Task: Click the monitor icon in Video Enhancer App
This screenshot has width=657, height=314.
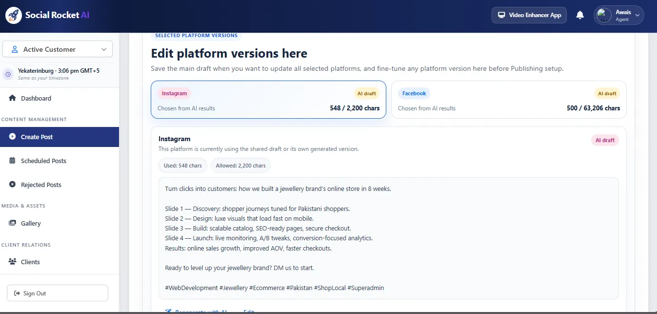Action: pyautogui.click(x=501, y=15)
